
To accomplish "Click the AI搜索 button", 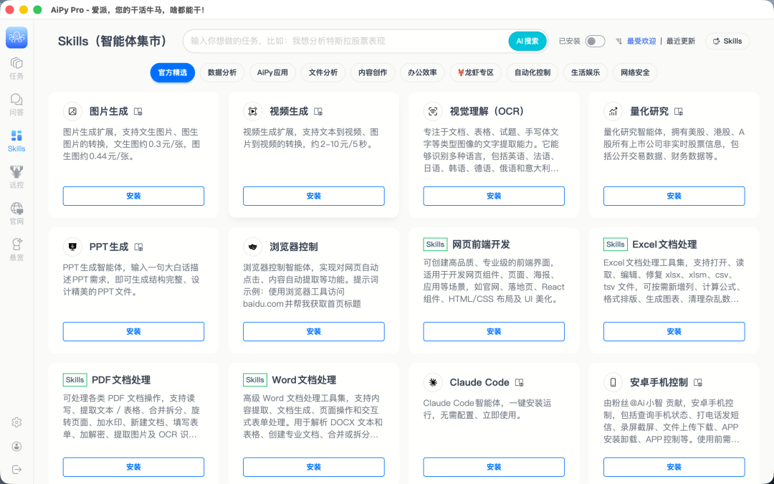I will point(527,41).
